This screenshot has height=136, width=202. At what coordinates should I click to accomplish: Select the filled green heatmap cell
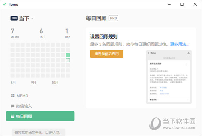(68, 55)
